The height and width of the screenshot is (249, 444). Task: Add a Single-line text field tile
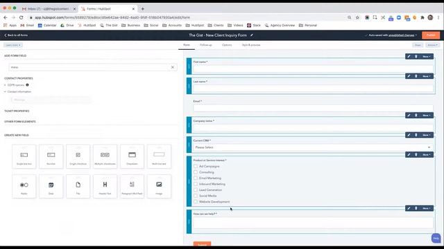[x=24, y=156]
